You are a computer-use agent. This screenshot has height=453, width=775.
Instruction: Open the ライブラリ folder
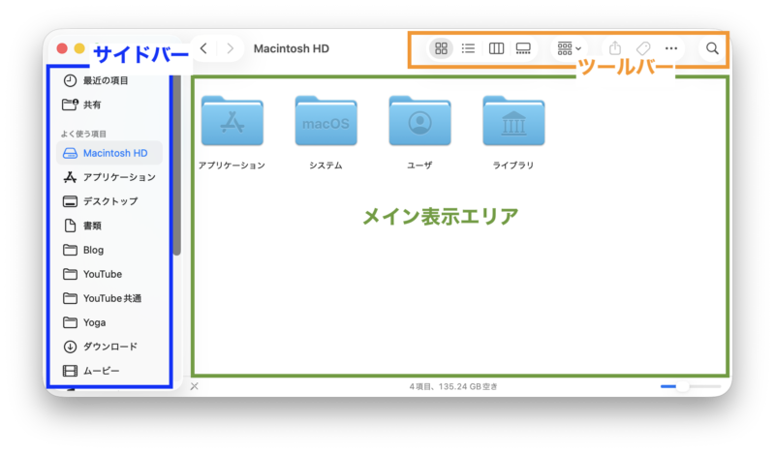[x=513, y=121]
